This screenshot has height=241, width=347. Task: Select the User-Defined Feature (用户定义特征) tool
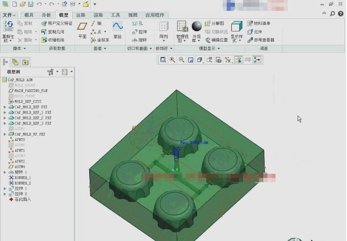pyautogui.click(x=57, y=23)
